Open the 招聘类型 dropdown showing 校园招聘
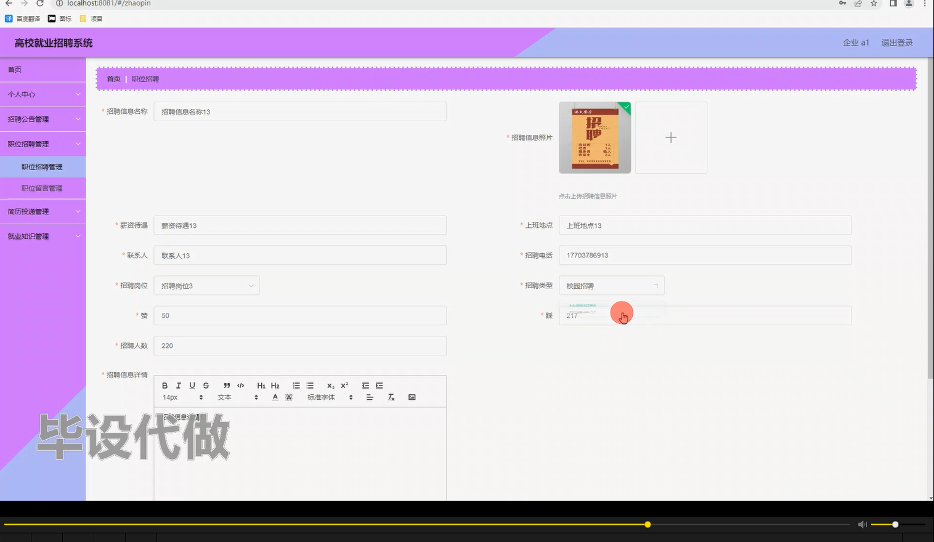Viewport: 934px width, 542px height. coord(611,285)
